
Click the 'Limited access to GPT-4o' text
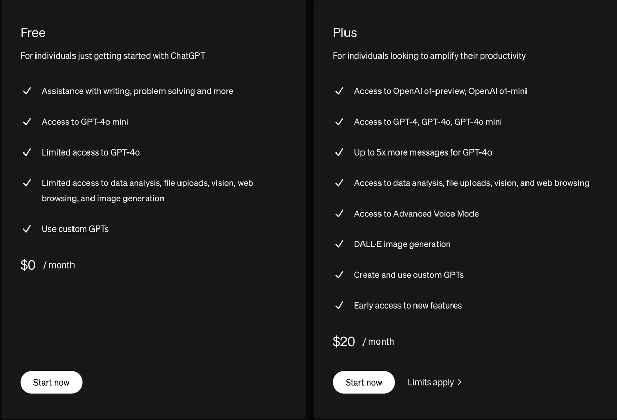90,152
